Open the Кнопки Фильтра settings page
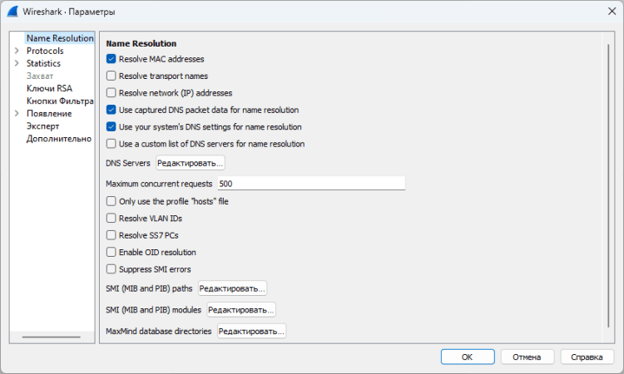Viewport: 624px width, 374px height. [58, 101]
